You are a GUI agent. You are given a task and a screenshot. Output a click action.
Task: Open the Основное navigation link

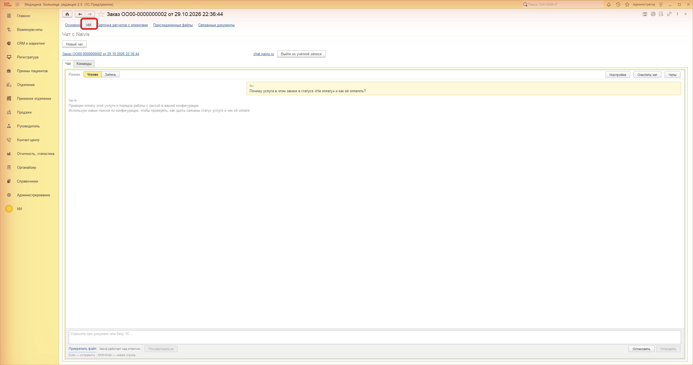[x=73, y=25]
